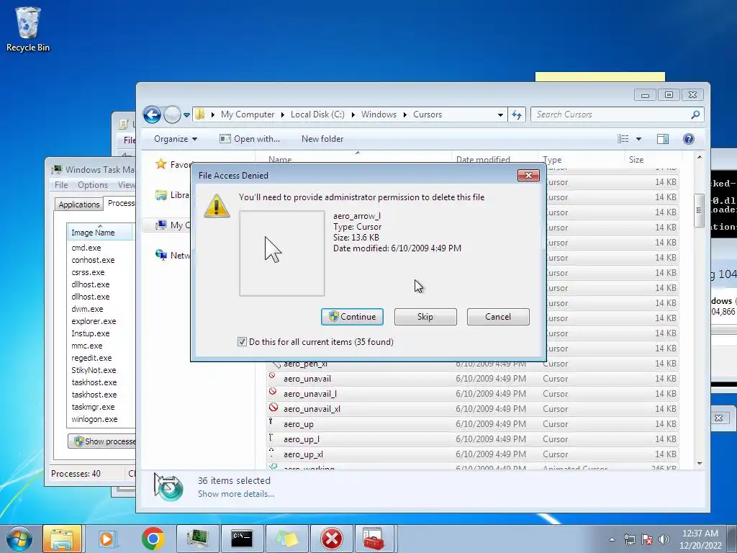Open address bar history dropdown arrow

click(500, 114)
